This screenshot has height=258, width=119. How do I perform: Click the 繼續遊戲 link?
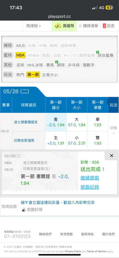90,178
